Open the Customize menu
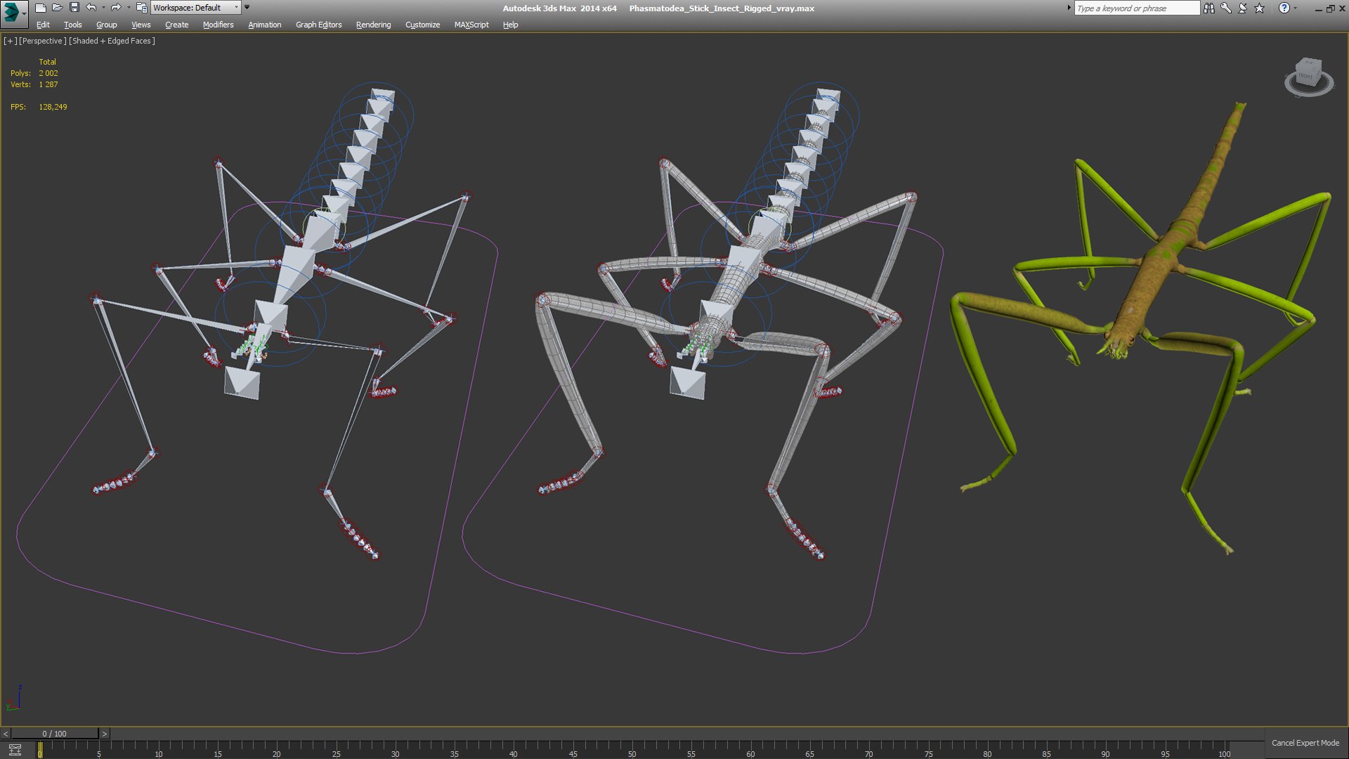Viewport: 1349px width, 759px height. (x=422, y=25)
